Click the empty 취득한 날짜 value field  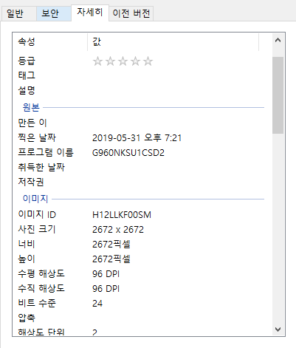[176, 167]
